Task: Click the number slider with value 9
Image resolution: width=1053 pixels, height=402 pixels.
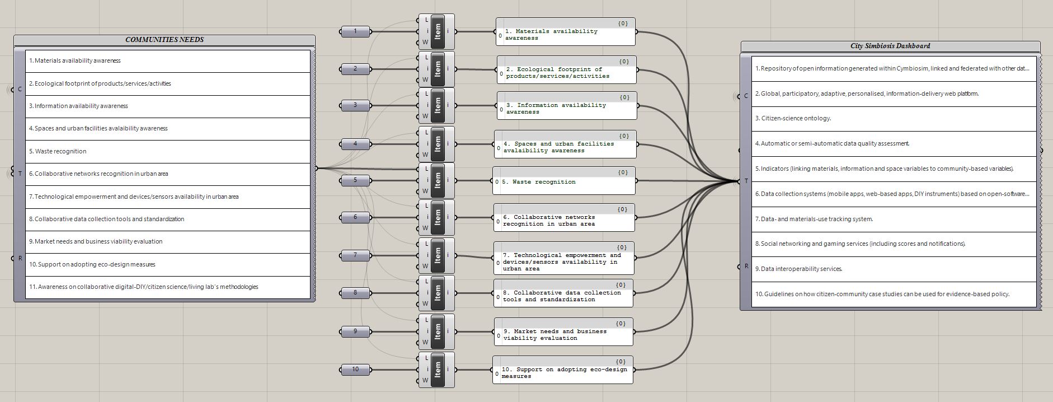Action: [x=355, y=331]
